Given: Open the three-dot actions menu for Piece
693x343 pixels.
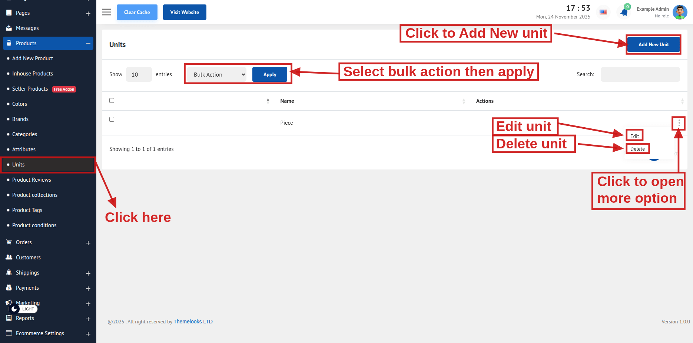Looking at the screenshot, I should (679, 123).
